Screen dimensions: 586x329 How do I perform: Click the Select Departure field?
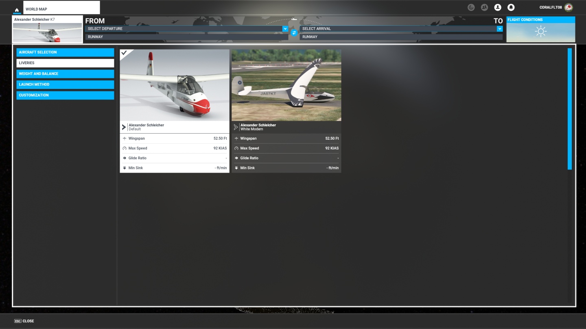tap(187, 29)
